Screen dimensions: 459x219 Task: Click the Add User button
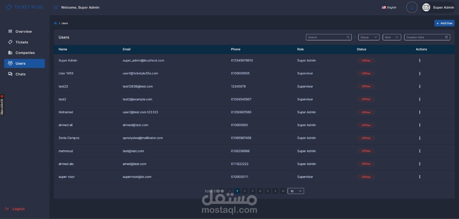[x=444, y=23]
